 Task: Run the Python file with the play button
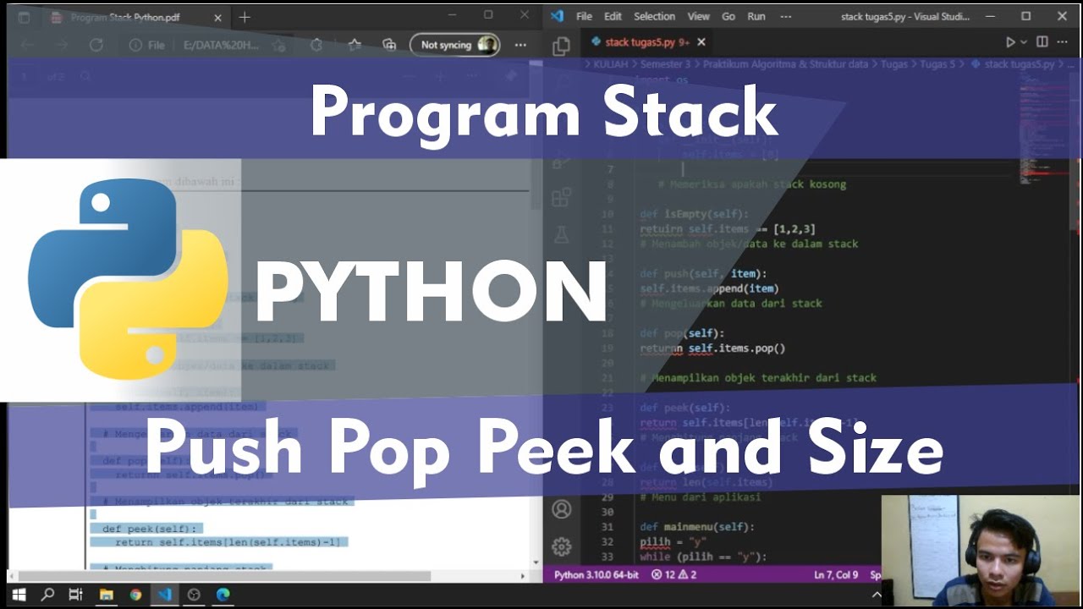coord(1009,42)
